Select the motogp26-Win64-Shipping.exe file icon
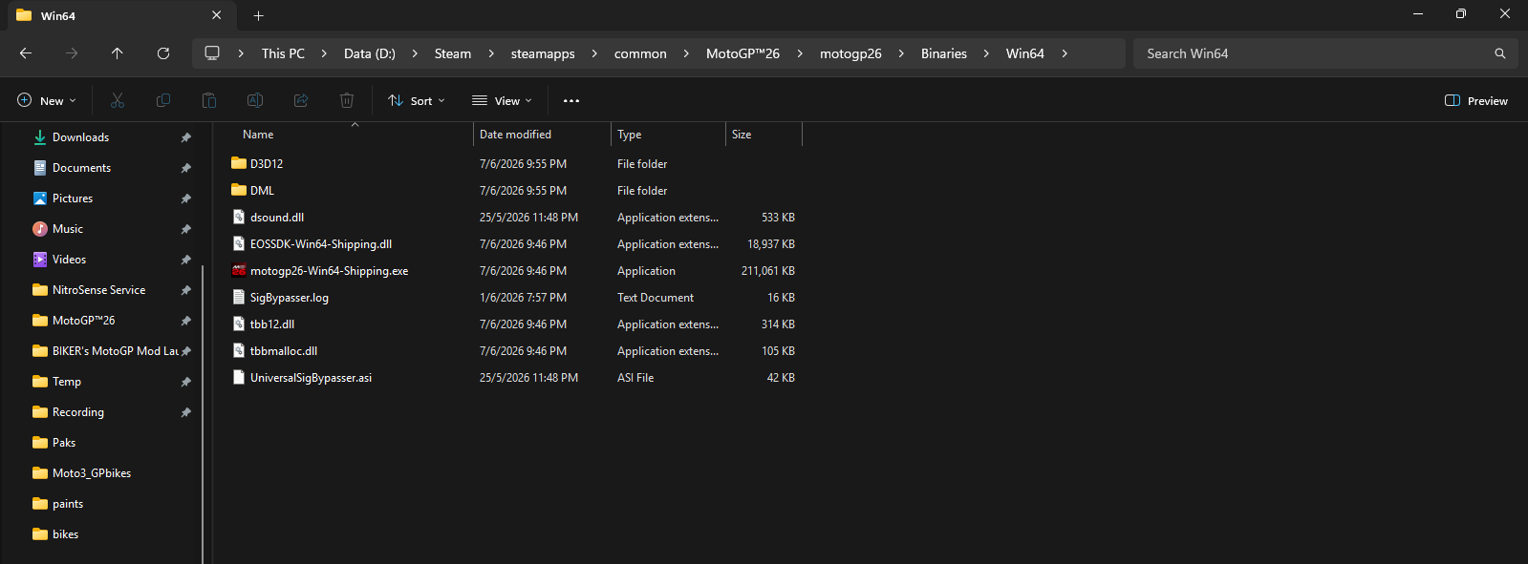Screen dimensions: 1528x564 pyautogui.click(x=239, y=270)
